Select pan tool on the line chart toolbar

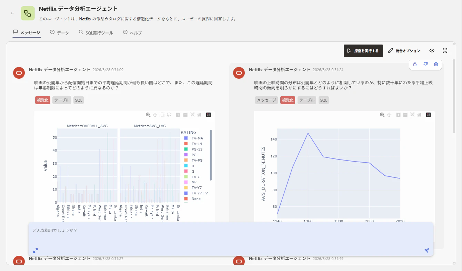pos(389,115)
